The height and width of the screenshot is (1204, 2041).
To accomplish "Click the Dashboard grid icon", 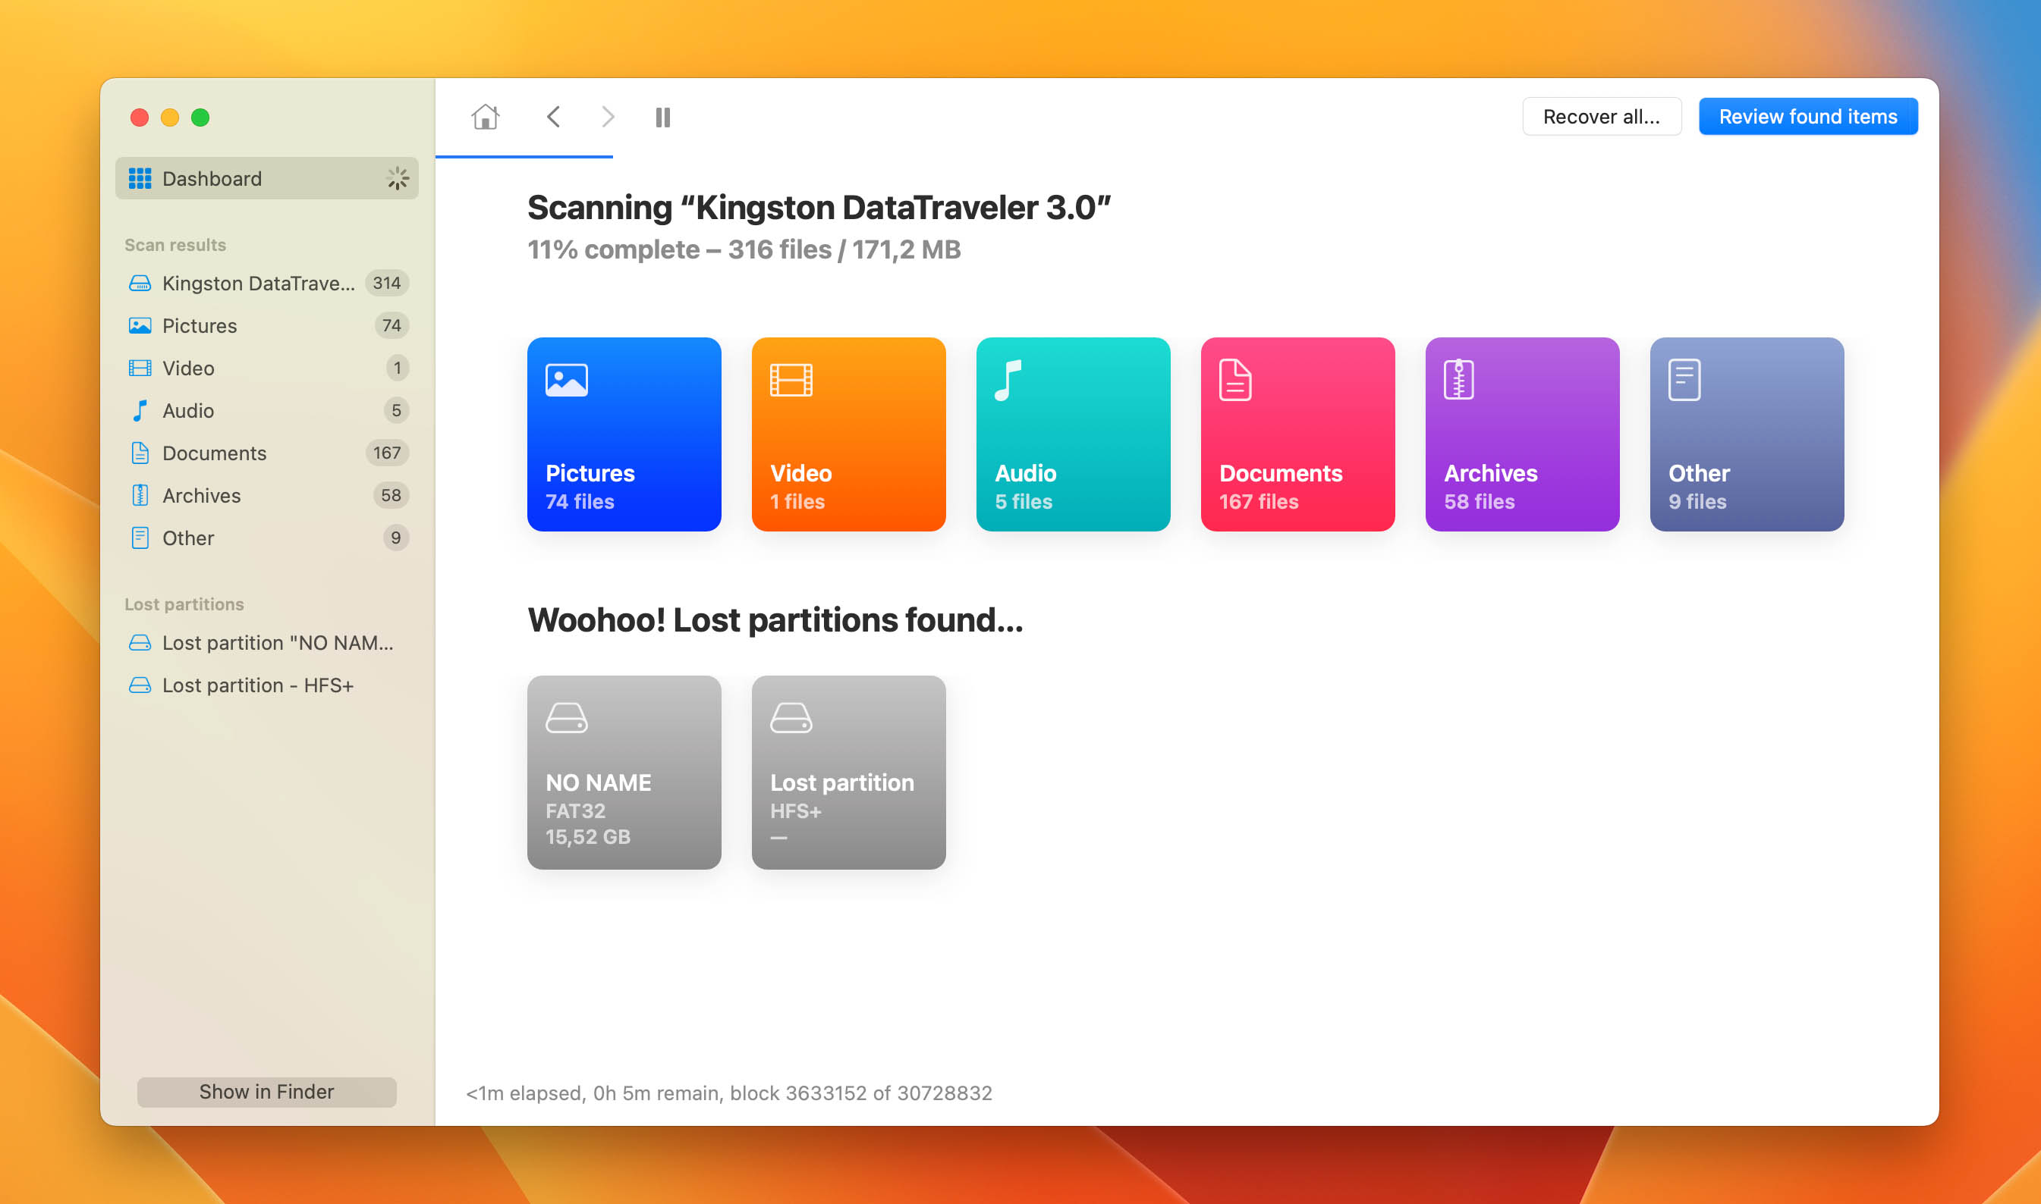I will (x=140, y=178).
